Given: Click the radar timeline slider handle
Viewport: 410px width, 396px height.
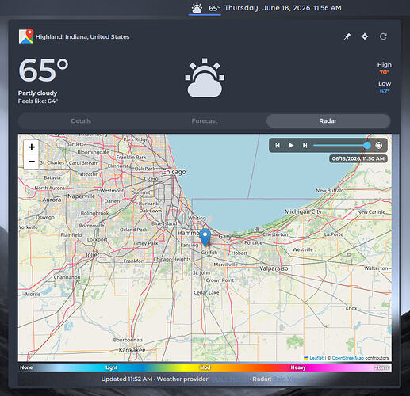Looking at the screenshot, I should [367, 145].
